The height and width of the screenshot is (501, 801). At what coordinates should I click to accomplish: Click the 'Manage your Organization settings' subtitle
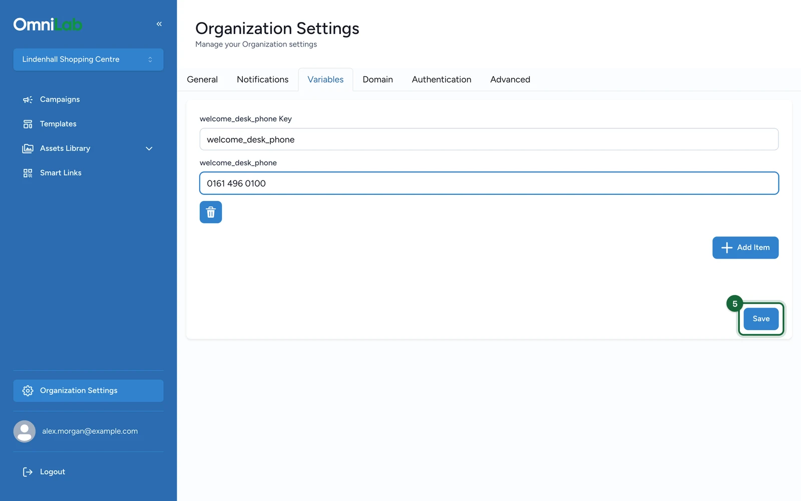(x=256, y=45)
